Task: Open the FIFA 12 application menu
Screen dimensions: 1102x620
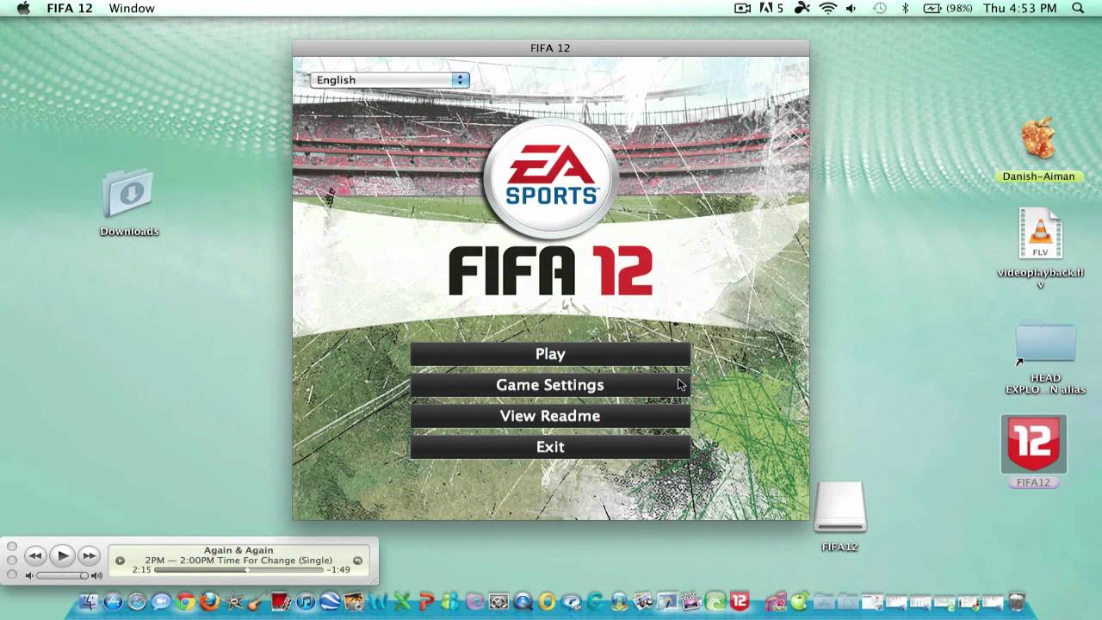Action: pos(70,8)
